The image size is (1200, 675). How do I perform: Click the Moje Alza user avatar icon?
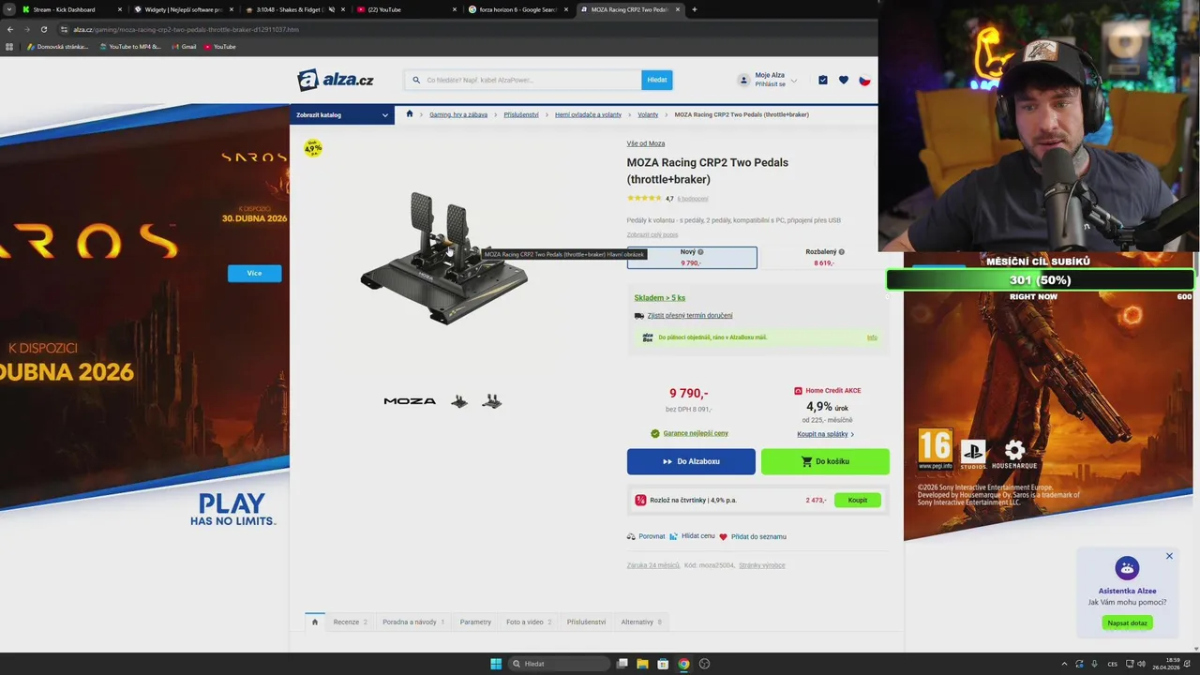(743, 81)
